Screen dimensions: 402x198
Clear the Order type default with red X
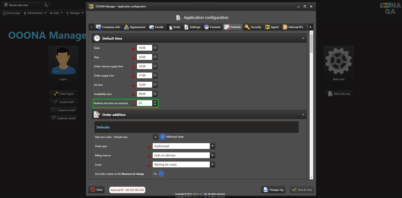149,146
